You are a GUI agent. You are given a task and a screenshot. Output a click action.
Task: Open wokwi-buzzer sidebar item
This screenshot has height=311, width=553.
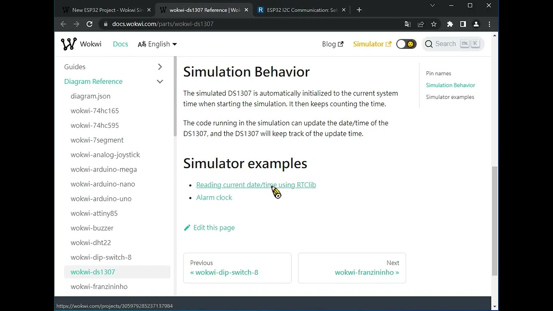click(x=117, y=228)
